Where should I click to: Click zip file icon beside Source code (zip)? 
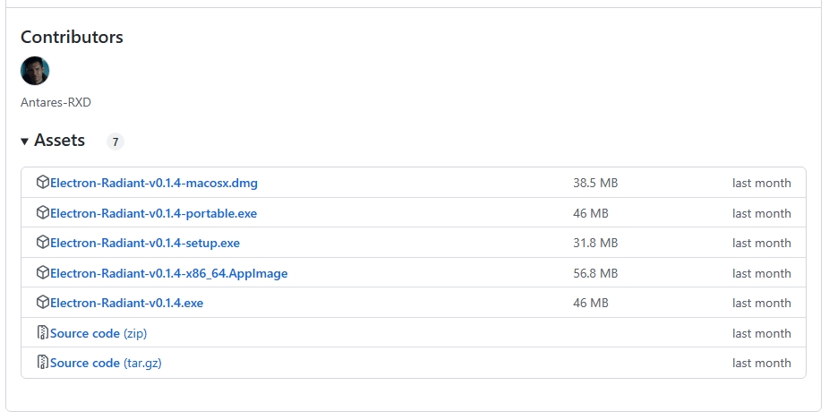click(x=42, y=333)
